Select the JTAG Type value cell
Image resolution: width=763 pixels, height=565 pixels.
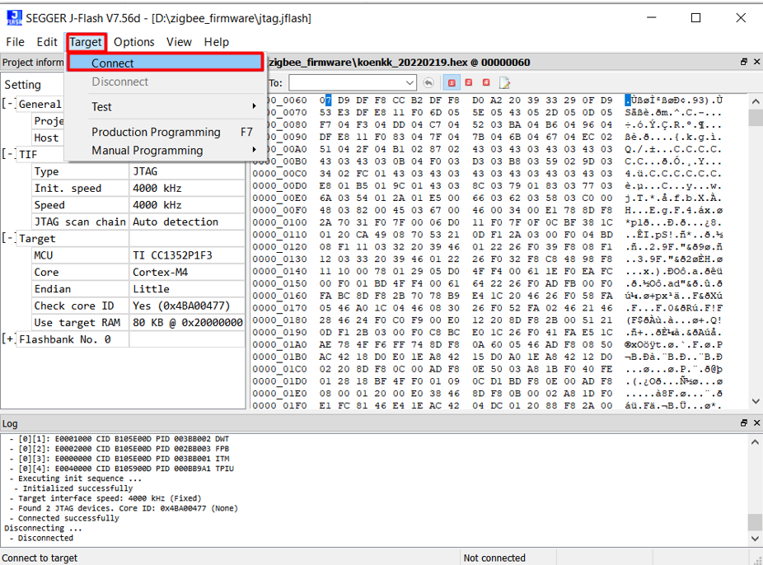pos(187,171)
